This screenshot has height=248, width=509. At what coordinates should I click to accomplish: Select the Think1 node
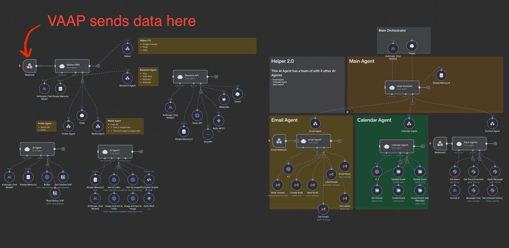(x=237, y=94)
